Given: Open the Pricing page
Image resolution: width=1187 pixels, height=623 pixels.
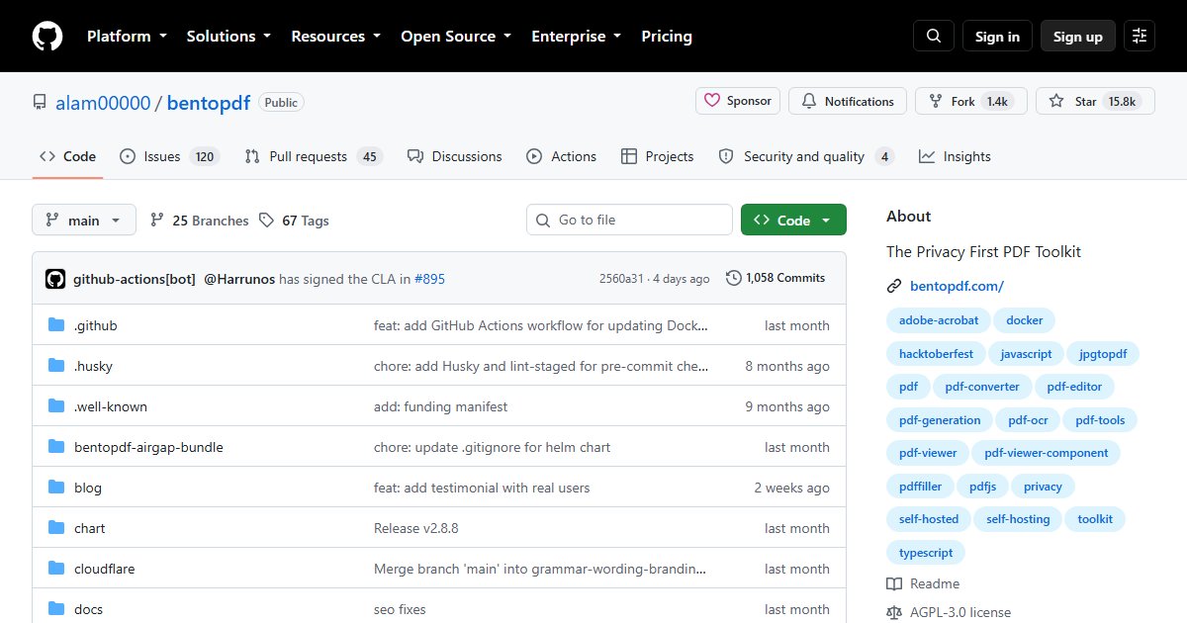Looking at the screenshot, I should point(667,36).
